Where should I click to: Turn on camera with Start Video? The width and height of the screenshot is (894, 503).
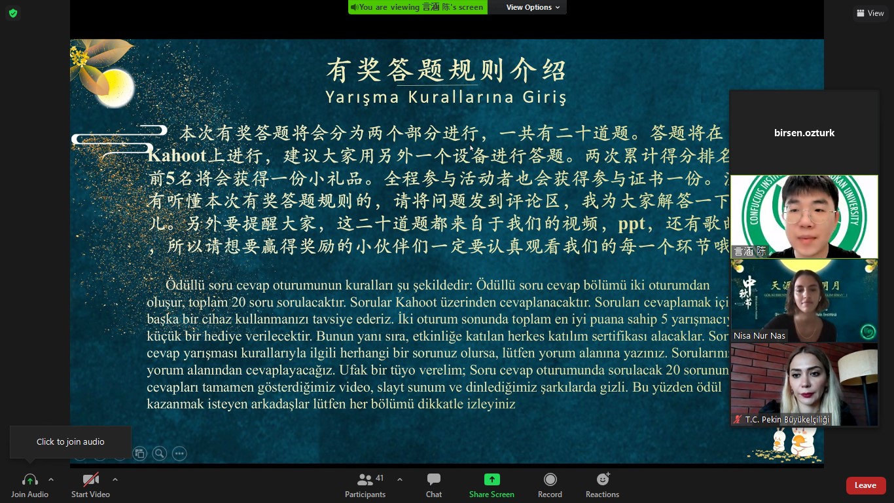click(x=90, y=480)
